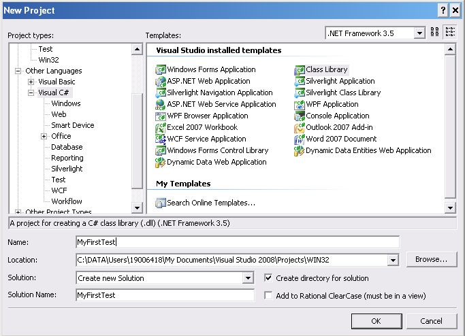The height and width of the screenshot is (336, 465).
Task: Pick the Dynamic Data Entities Web Application icon
Action: (x=300, y=151)
